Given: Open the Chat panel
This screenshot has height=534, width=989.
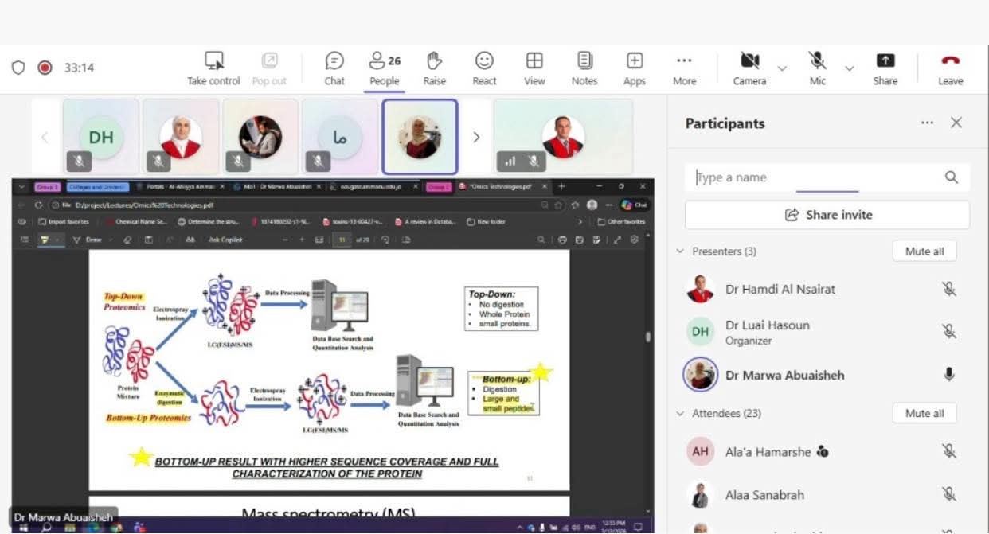Looking at the screenshot, I should 334,62.
